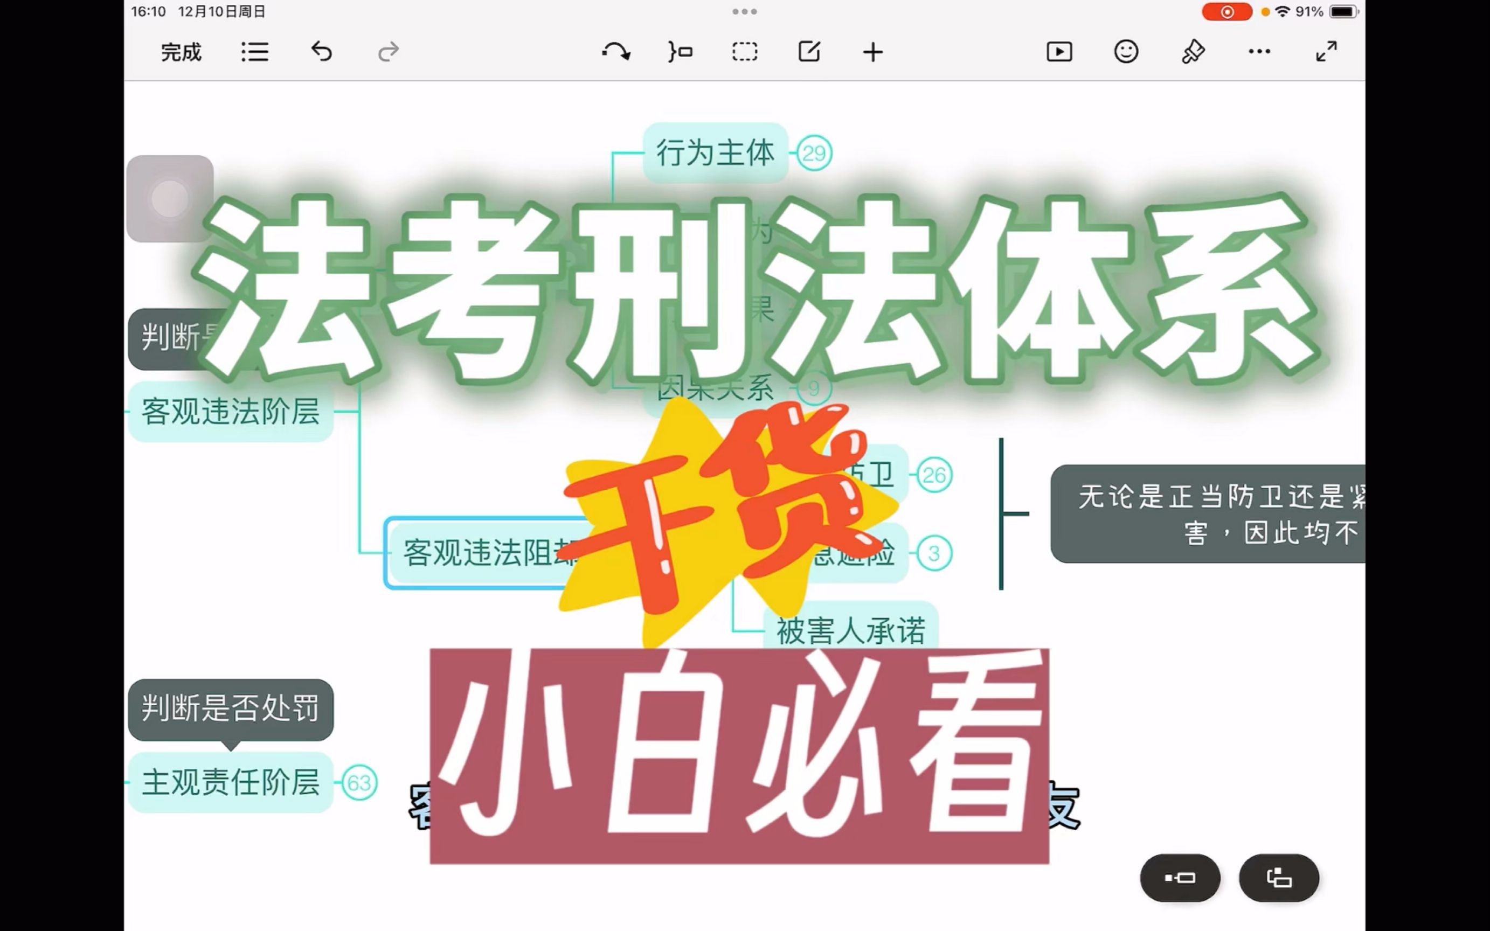Tap the date 12月10日周日
The height and width of the screenshot is (931, 1490).
tap(221, 12)
